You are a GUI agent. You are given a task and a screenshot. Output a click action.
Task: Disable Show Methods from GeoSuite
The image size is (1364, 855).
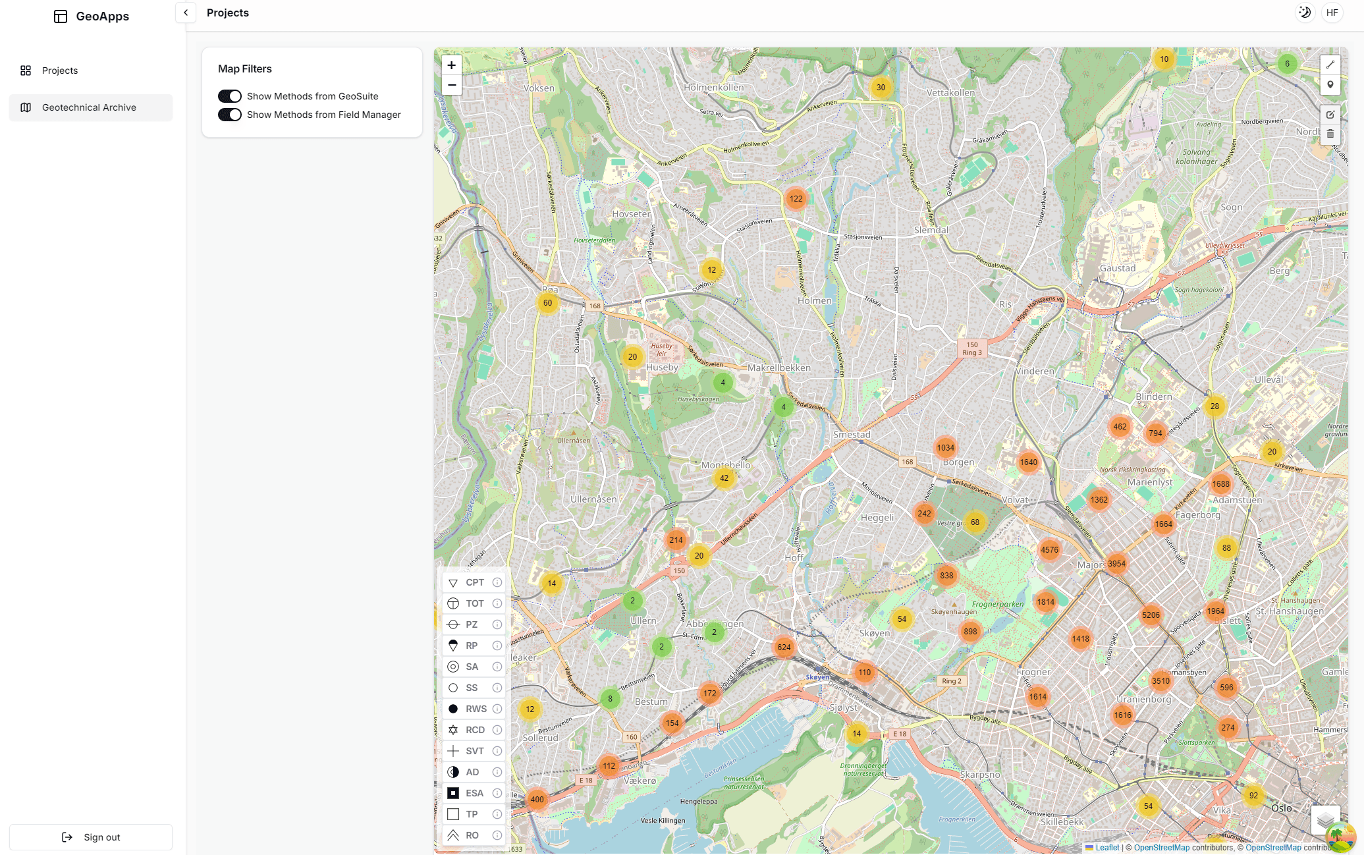[229, 96]
